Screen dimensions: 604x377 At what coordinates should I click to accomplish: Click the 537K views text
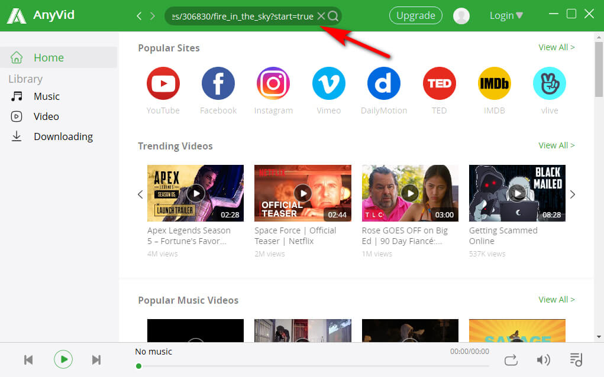pyautogui.click(x=487, y=254)
